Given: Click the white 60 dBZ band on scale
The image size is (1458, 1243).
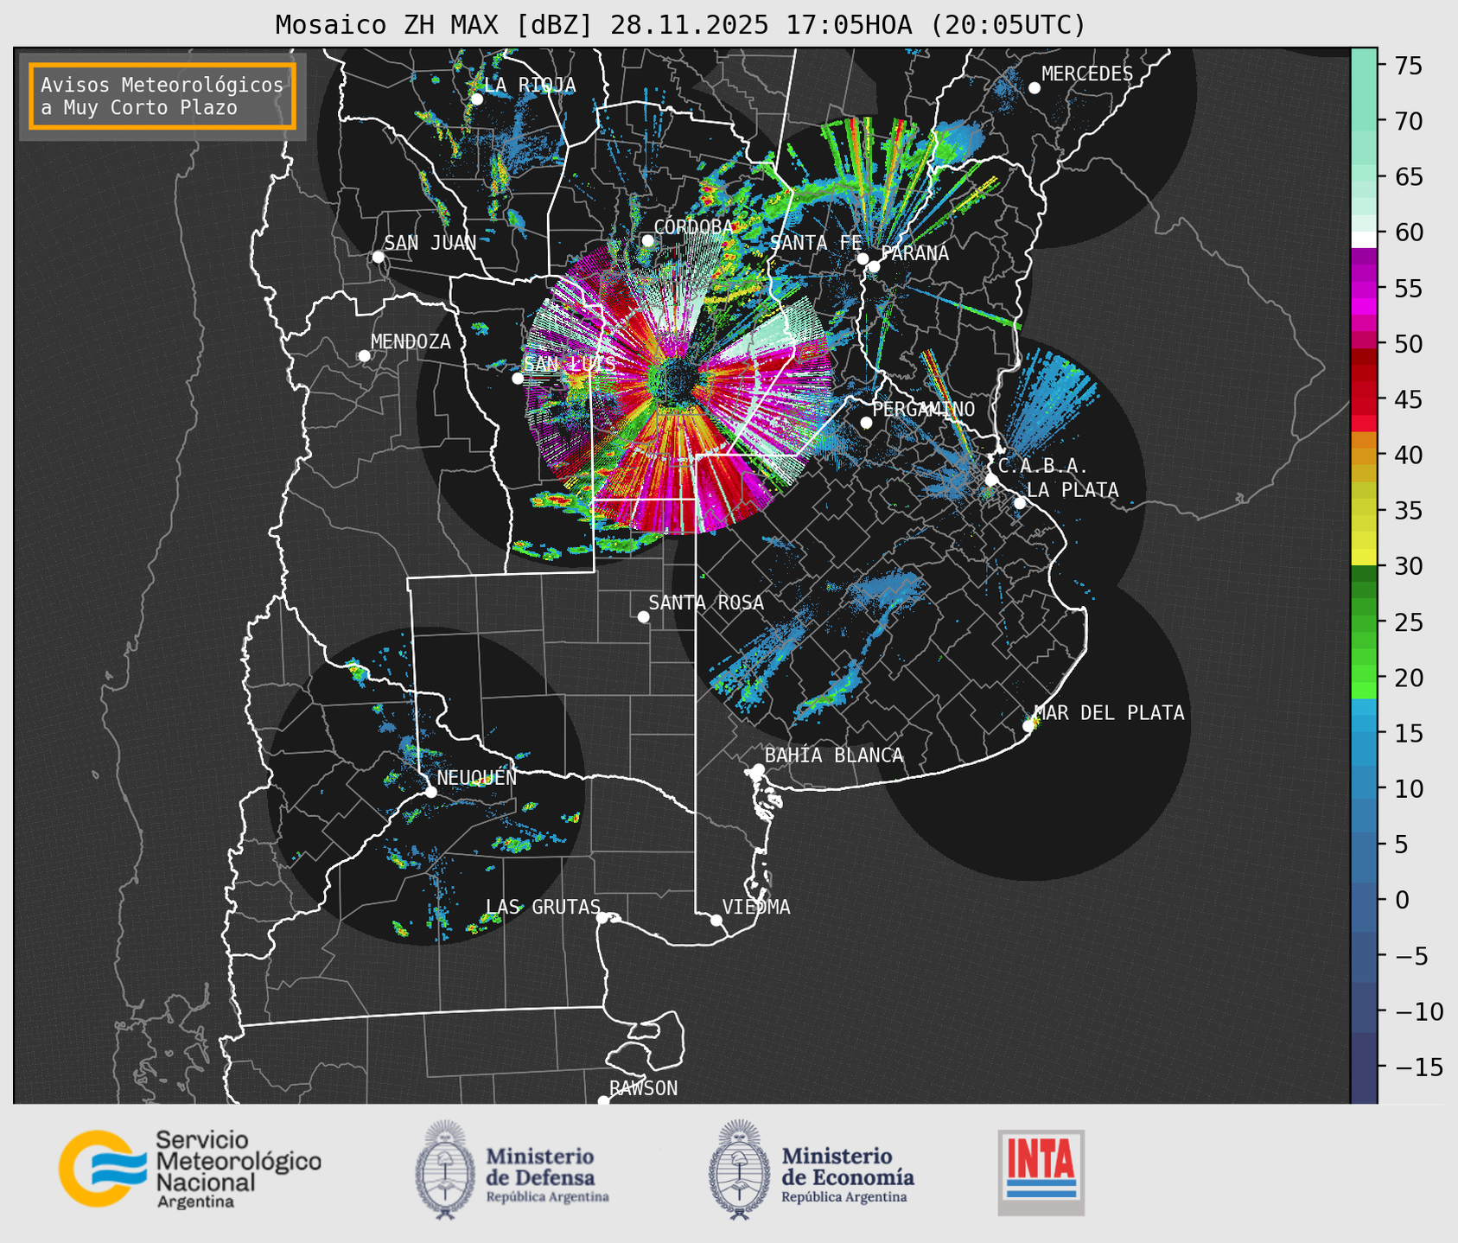Looking at the screenshot, I should 1364,239.
